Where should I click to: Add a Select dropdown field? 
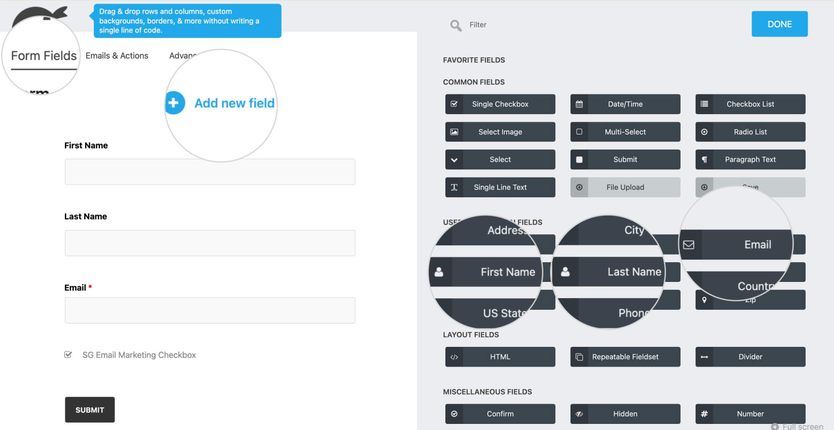click(x=500, y=159)
